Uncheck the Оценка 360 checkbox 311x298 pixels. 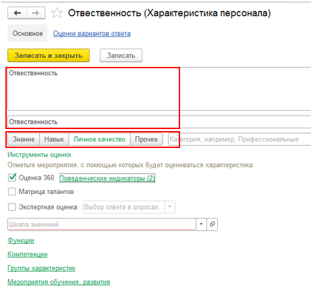(12, 178)
